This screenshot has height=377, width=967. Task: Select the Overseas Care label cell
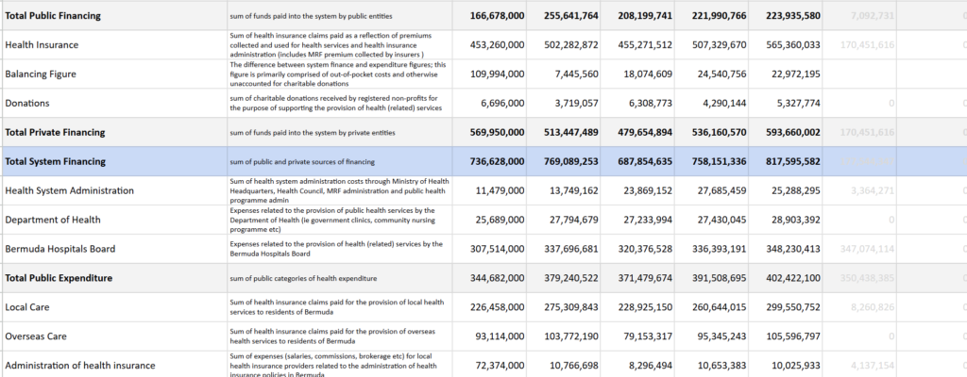(35, 336)
